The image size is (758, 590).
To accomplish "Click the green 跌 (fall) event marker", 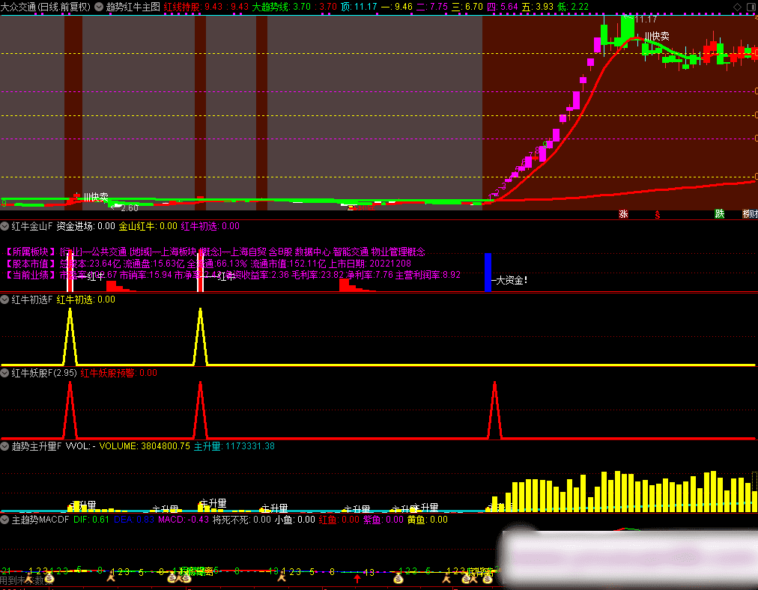I will coord(720,214).
